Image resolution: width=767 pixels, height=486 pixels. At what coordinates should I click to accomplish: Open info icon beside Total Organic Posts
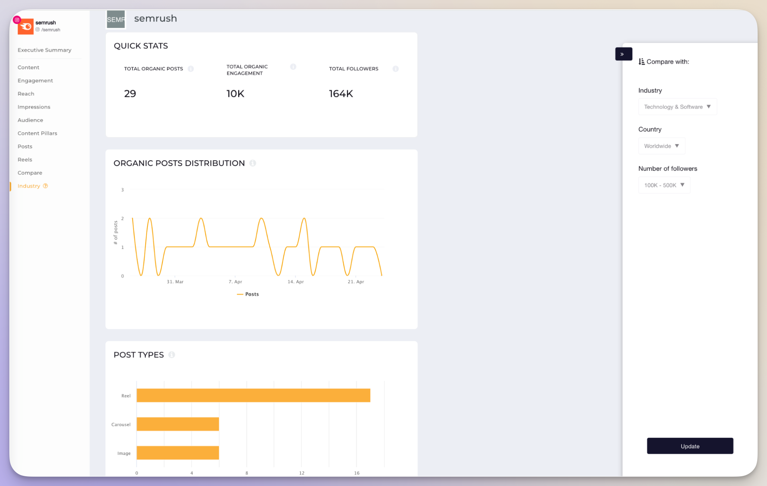coord(191,69)
